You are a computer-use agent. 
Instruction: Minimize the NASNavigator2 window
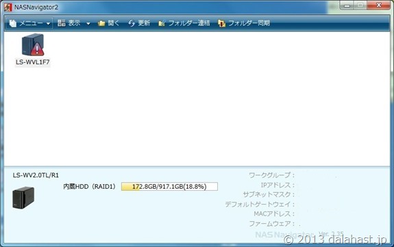(347, 5)
